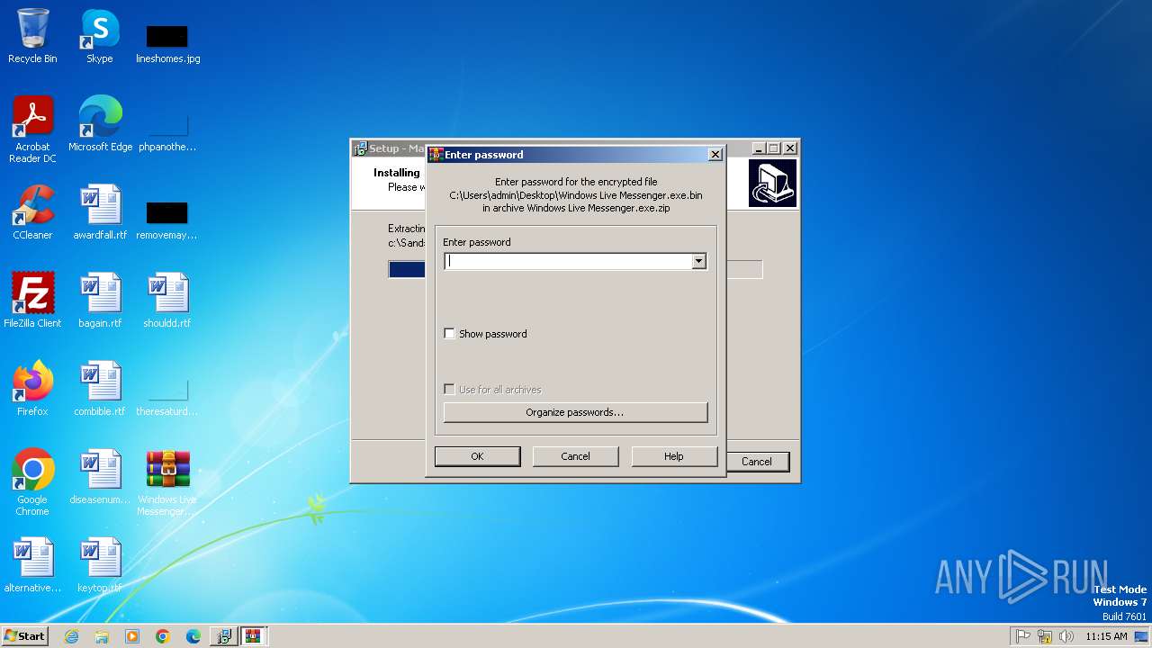The image size is (1152, 648).
Task: Open the Acrobat Reader DC shortcut
Action: coord(32,129)
